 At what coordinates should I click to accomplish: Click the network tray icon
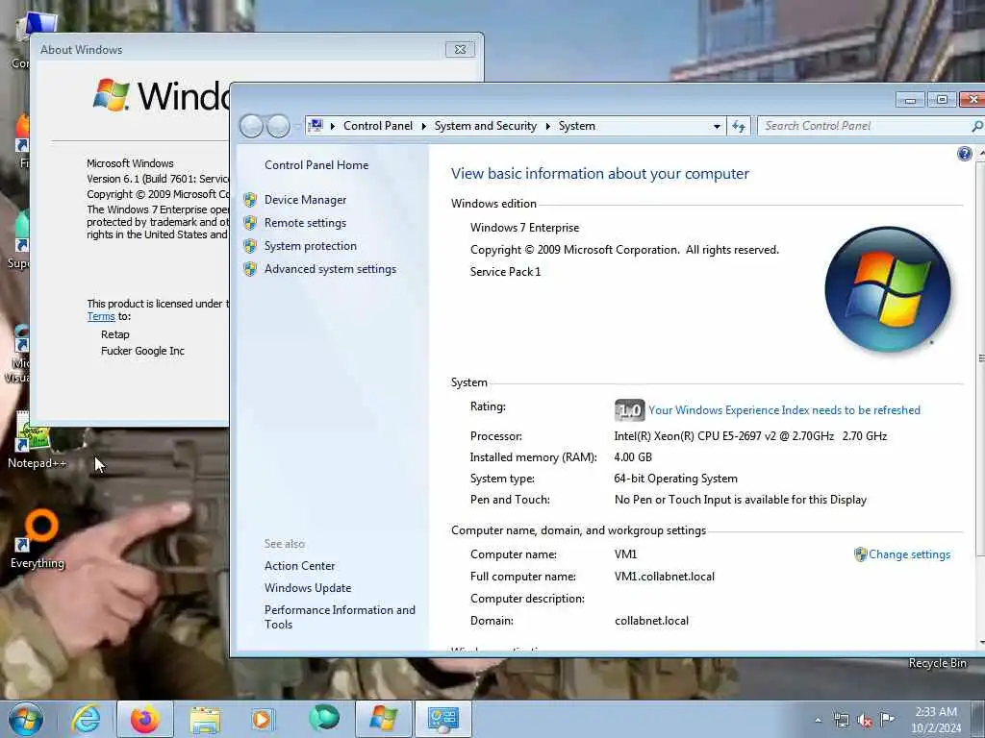point(841,721)
